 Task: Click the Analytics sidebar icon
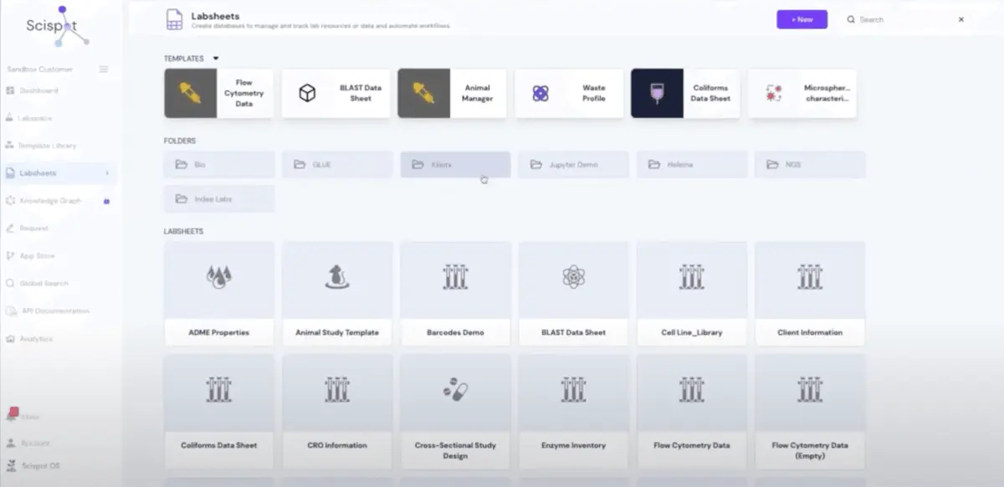11,339
